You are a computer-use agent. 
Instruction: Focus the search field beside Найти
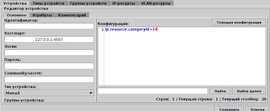click(153, 91)
